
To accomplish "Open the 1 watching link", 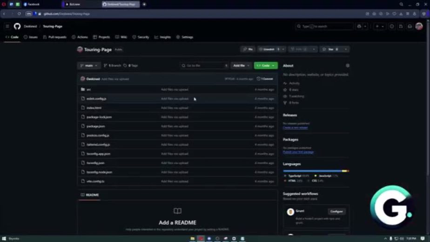I will click(294, 96).
